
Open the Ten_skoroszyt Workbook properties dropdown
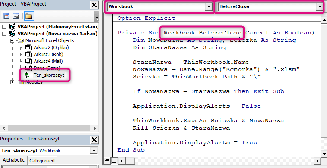94,151
